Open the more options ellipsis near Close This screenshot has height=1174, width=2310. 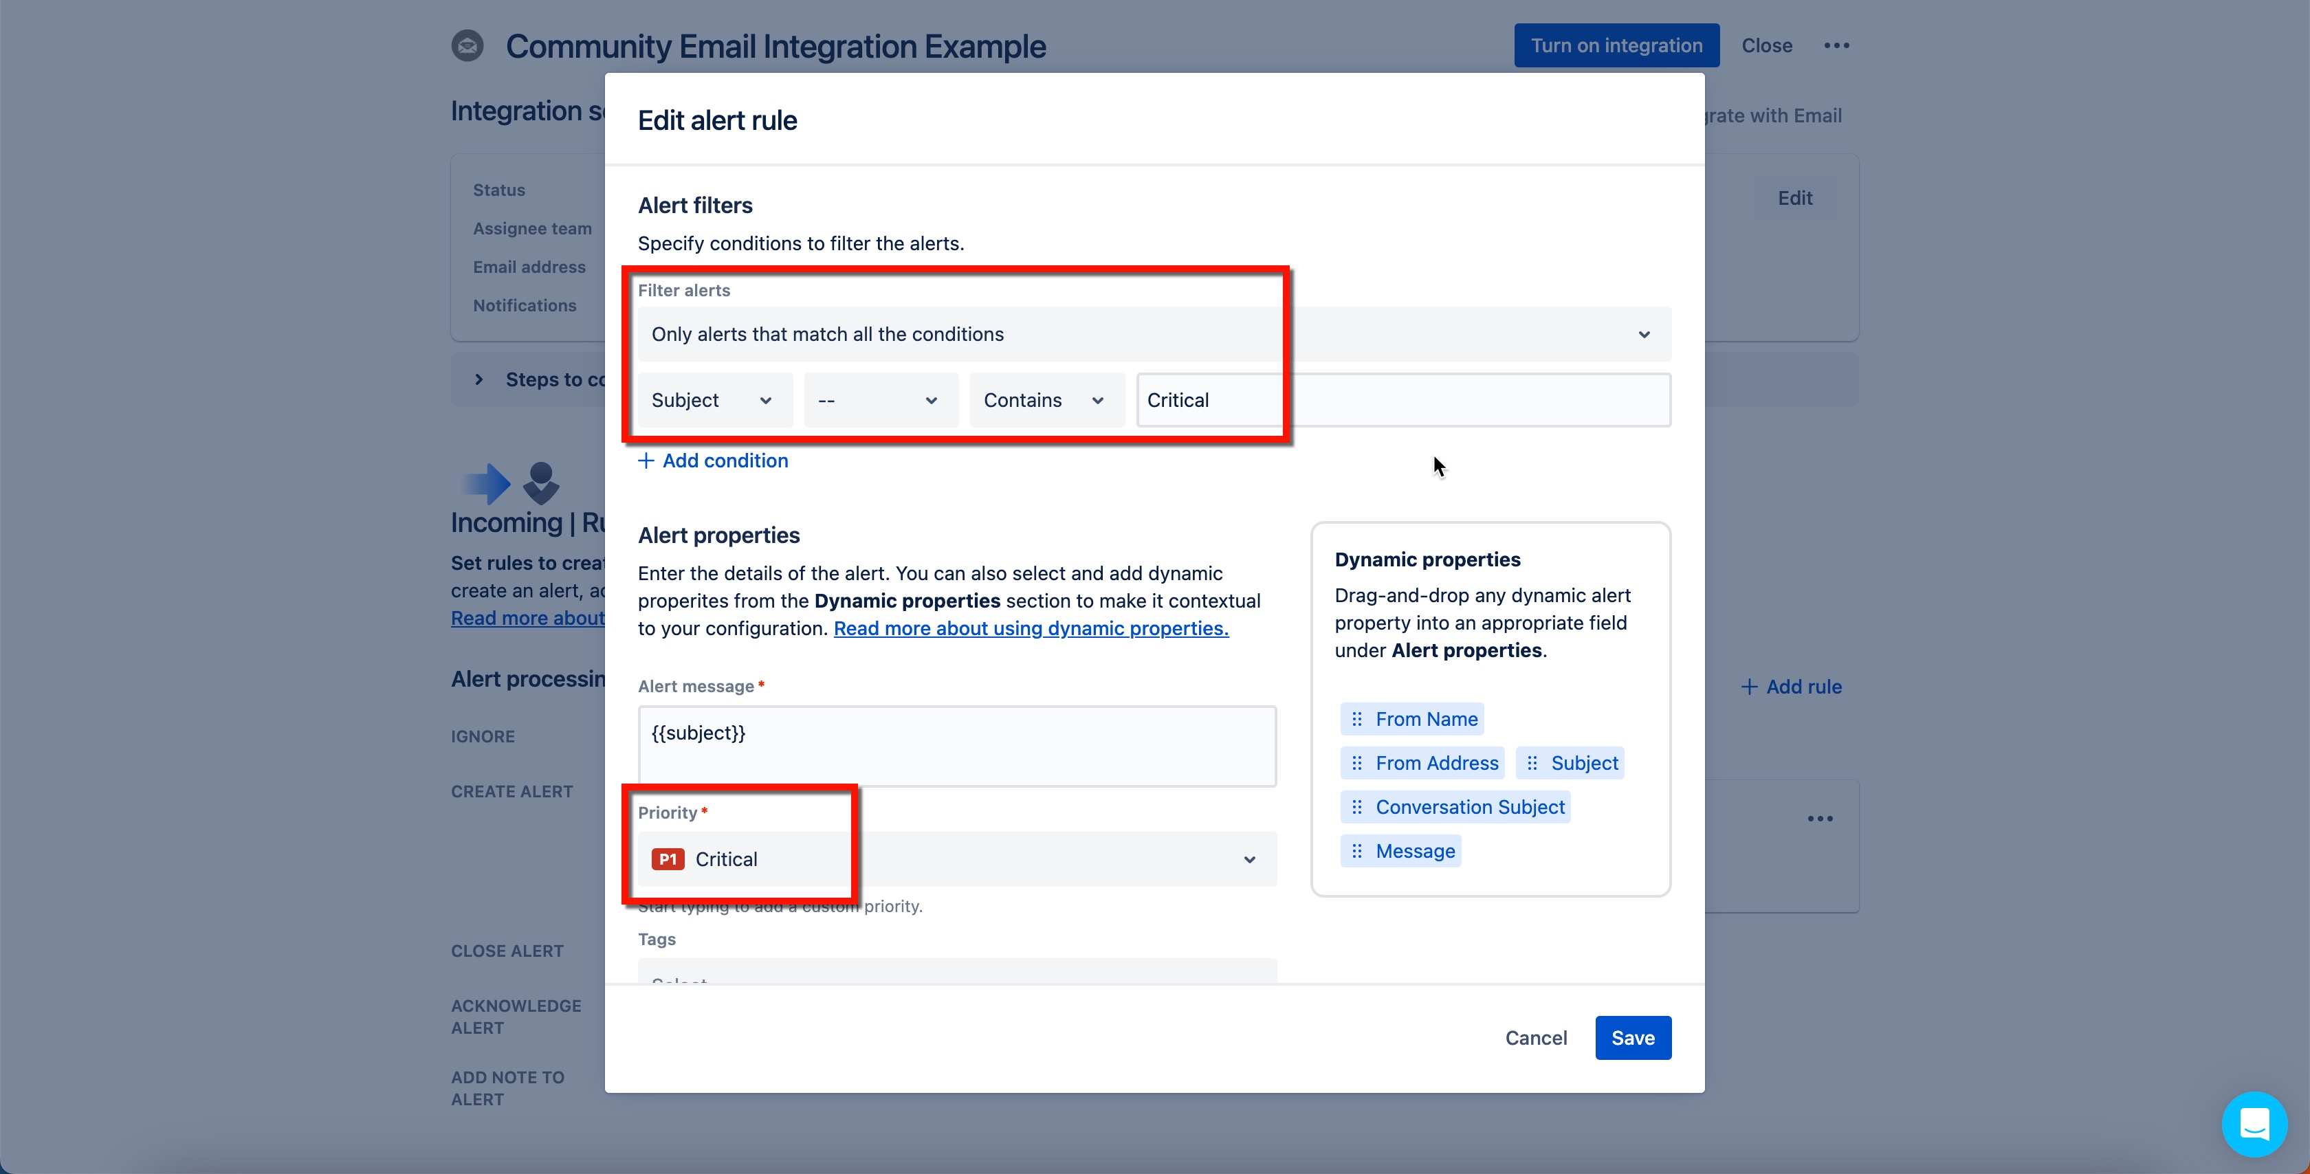coord(1836,45)
